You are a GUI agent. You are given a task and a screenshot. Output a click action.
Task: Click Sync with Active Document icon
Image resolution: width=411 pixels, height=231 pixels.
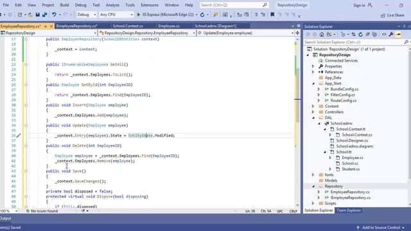point(354,34)
